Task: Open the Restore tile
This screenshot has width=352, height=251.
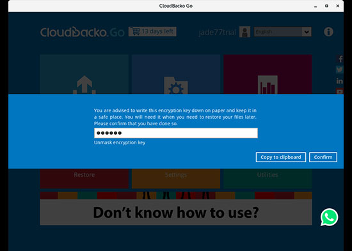Action: (84, 178)
